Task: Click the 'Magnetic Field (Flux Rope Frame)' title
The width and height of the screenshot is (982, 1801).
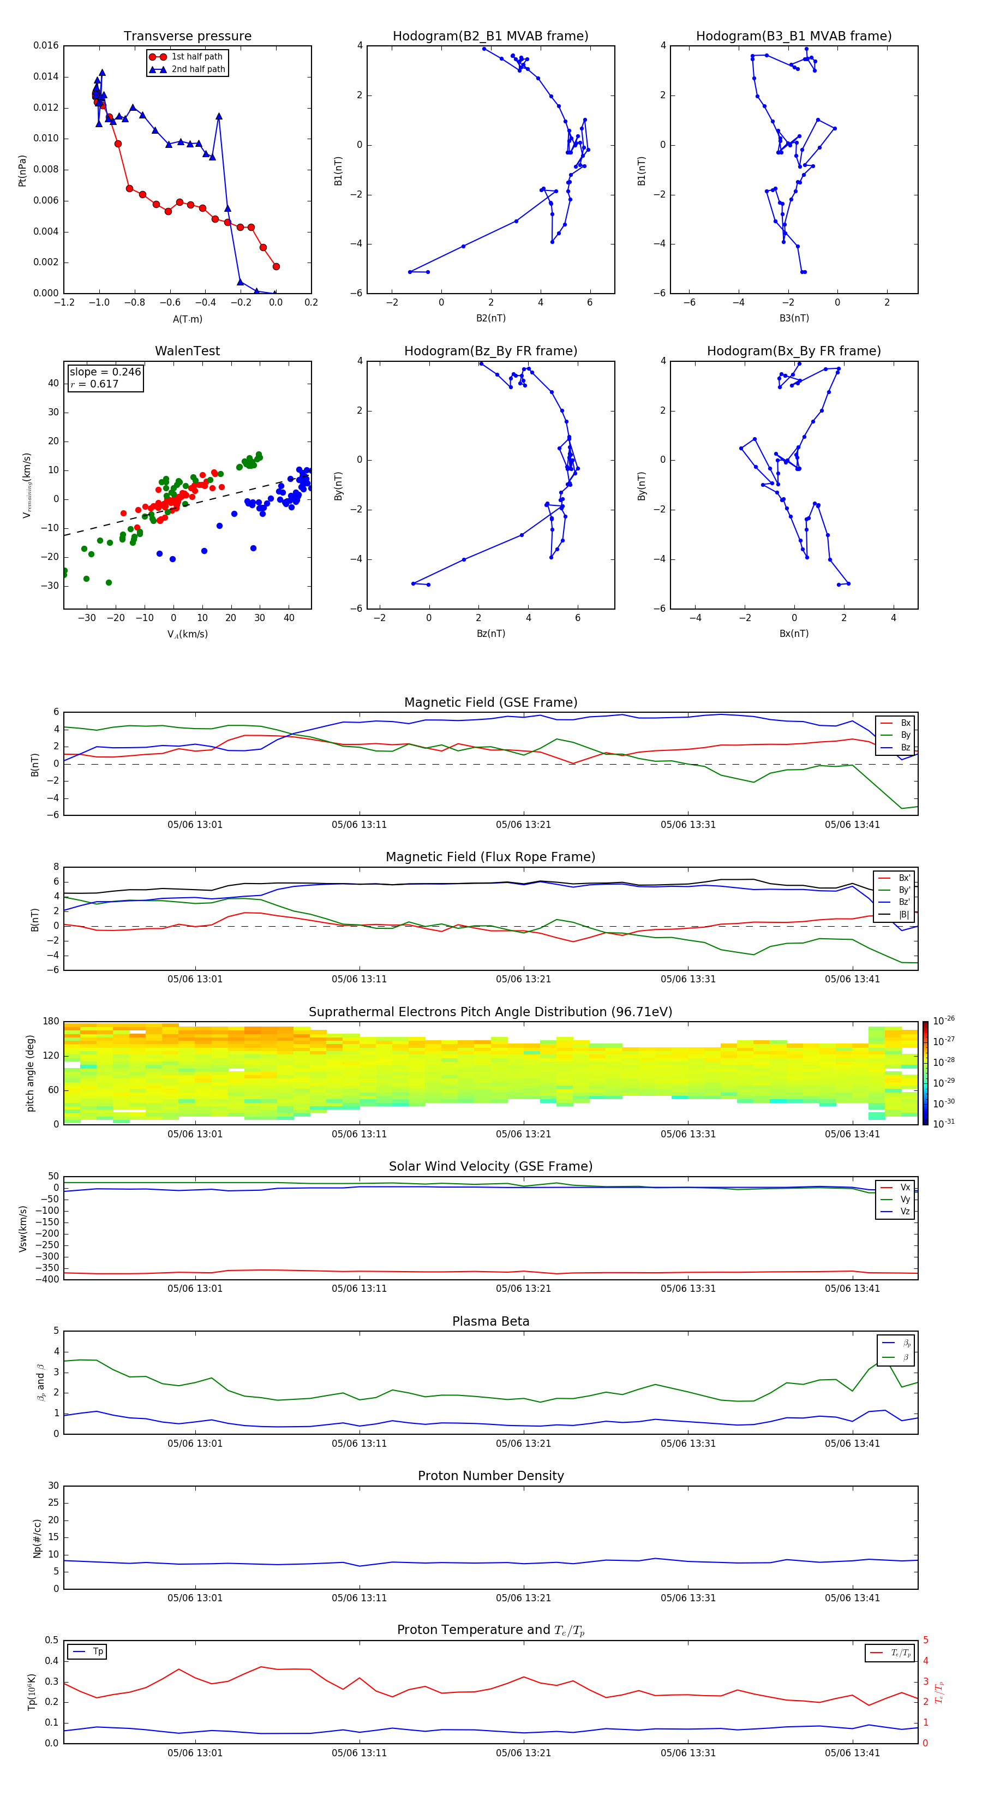Action: (x=490, y=857)
